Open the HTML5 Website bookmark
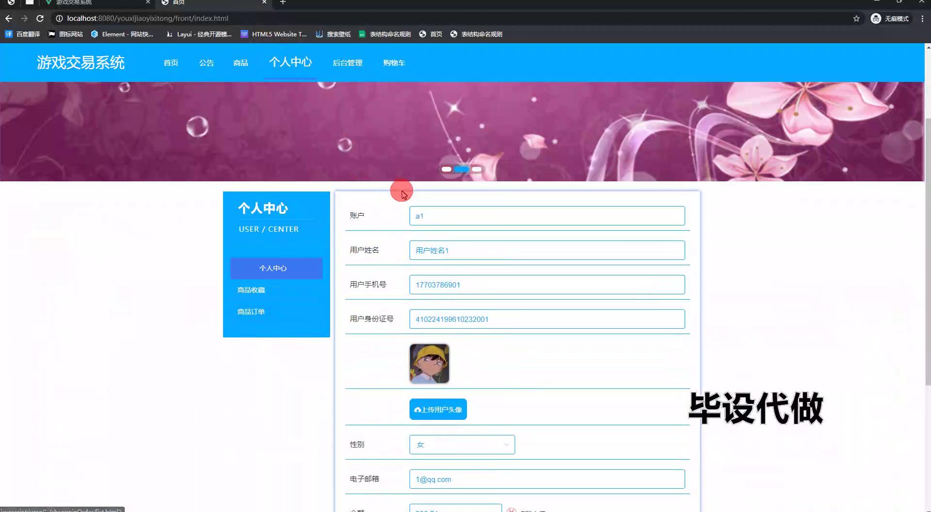This screenshot has width=931, height=512. click(274, 34)
